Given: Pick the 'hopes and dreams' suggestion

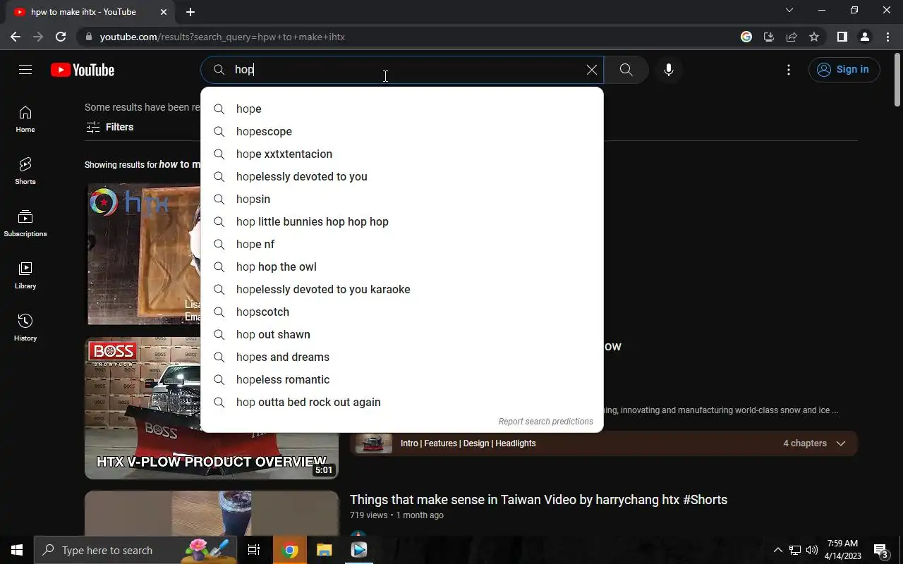Looking at the screenshot, I should tap(402, 357).
